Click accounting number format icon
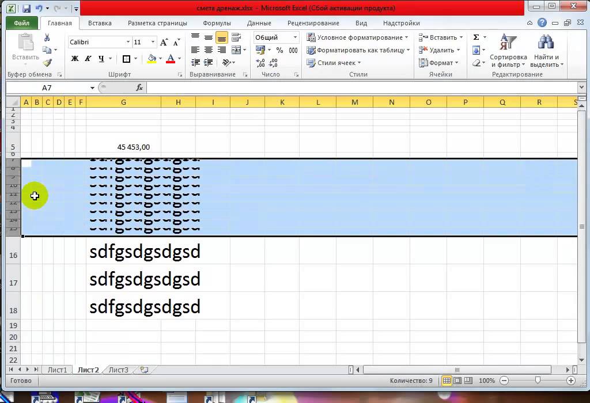Image resolution: width=590 pixels, height=403 pixels. pos(260,50)
